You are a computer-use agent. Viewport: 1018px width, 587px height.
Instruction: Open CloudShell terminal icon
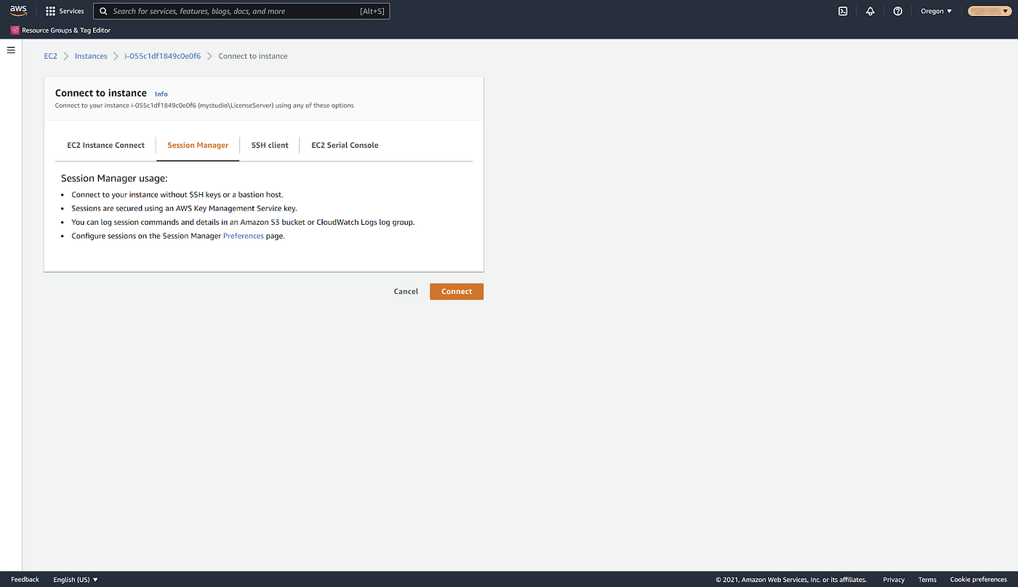pos(843,11)
